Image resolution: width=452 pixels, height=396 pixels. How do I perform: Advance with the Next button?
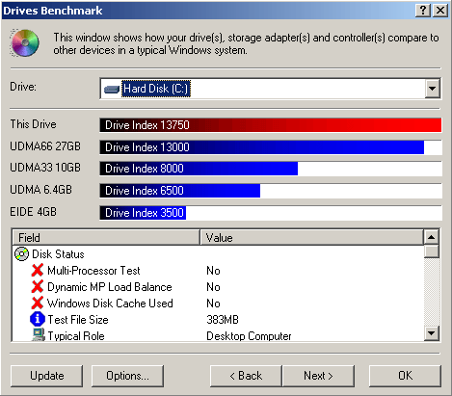318,376
